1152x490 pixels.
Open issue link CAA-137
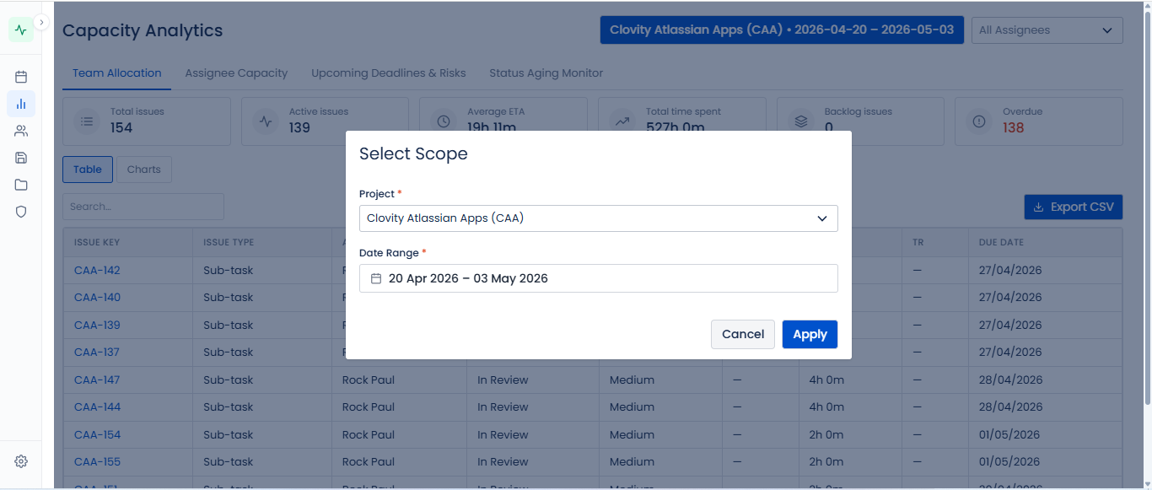[x=97, y=353]
